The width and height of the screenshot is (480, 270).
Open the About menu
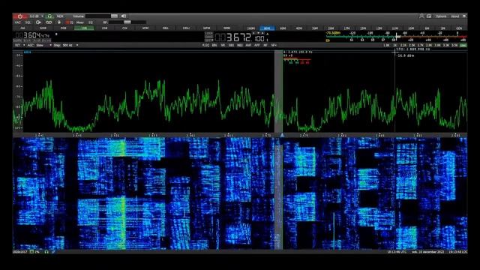[x=455, y=16]
